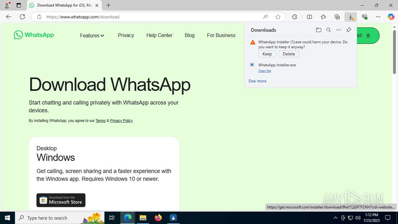398x224 pixels.
Task: Toggle the Downloads toolbar button
Action: point(351,17)
